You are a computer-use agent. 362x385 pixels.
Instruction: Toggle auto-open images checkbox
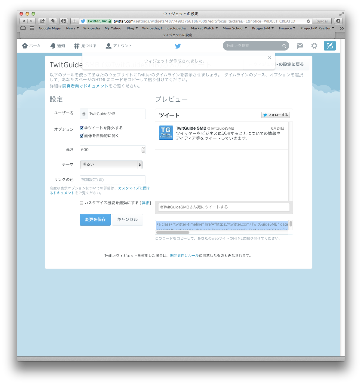coord(81,136)
